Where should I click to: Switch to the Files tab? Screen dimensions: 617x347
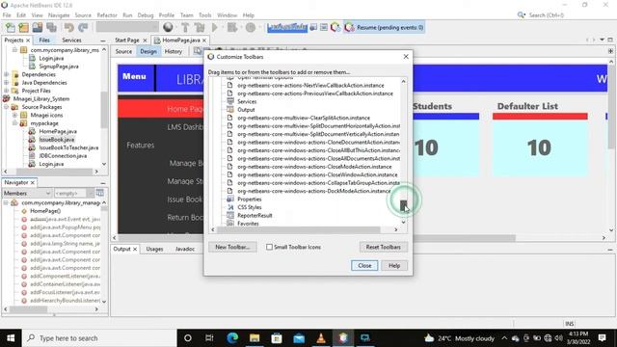point(44,40)
